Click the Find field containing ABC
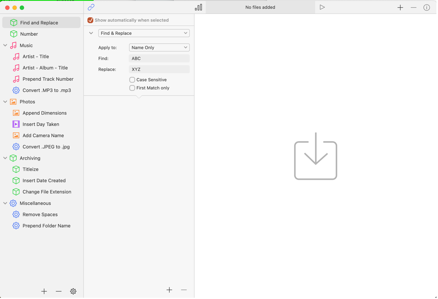 pos(160,59)
